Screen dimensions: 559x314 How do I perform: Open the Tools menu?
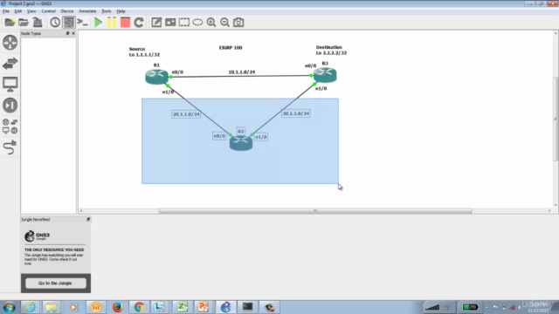pyautogui.click(x=107, y=11)
